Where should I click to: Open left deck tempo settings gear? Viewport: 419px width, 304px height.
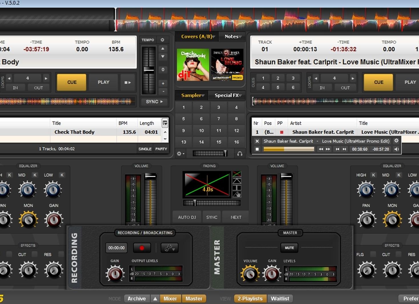point(162,40)
